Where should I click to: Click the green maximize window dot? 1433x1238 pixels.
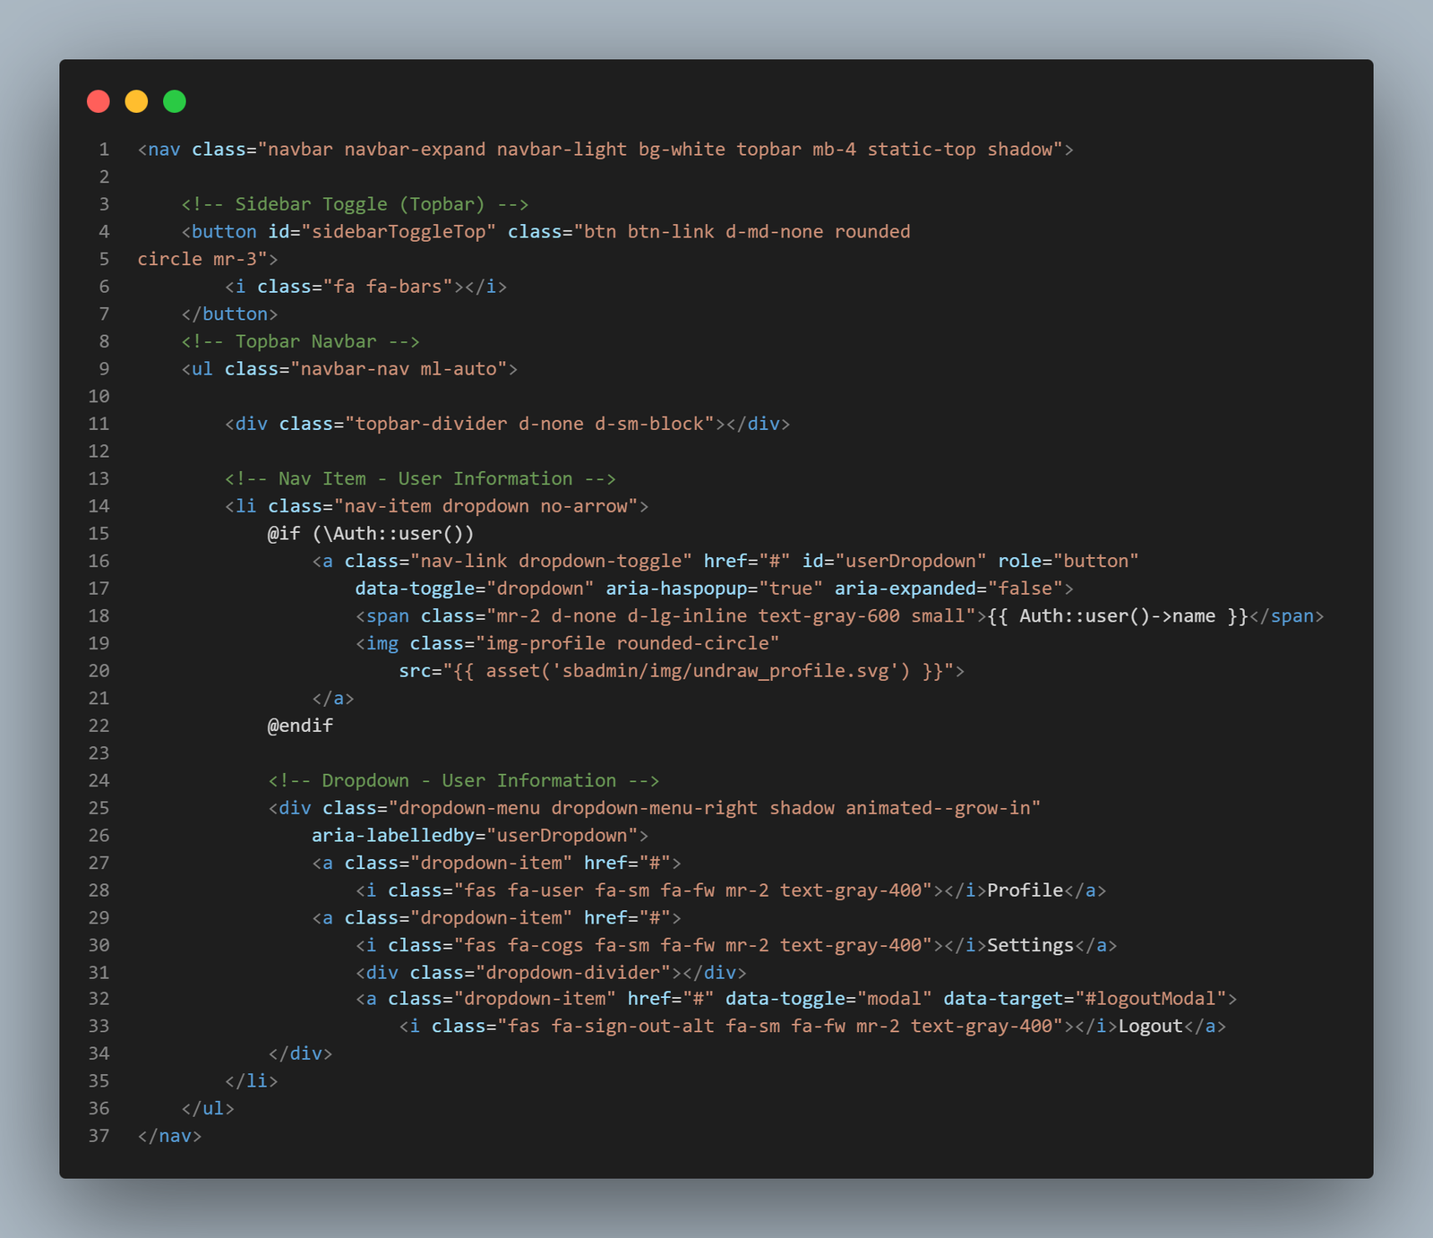coord(175,101)
